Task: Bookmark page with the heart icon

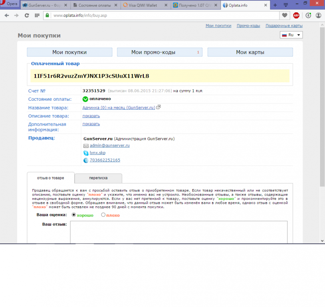Action: (284, 15)
